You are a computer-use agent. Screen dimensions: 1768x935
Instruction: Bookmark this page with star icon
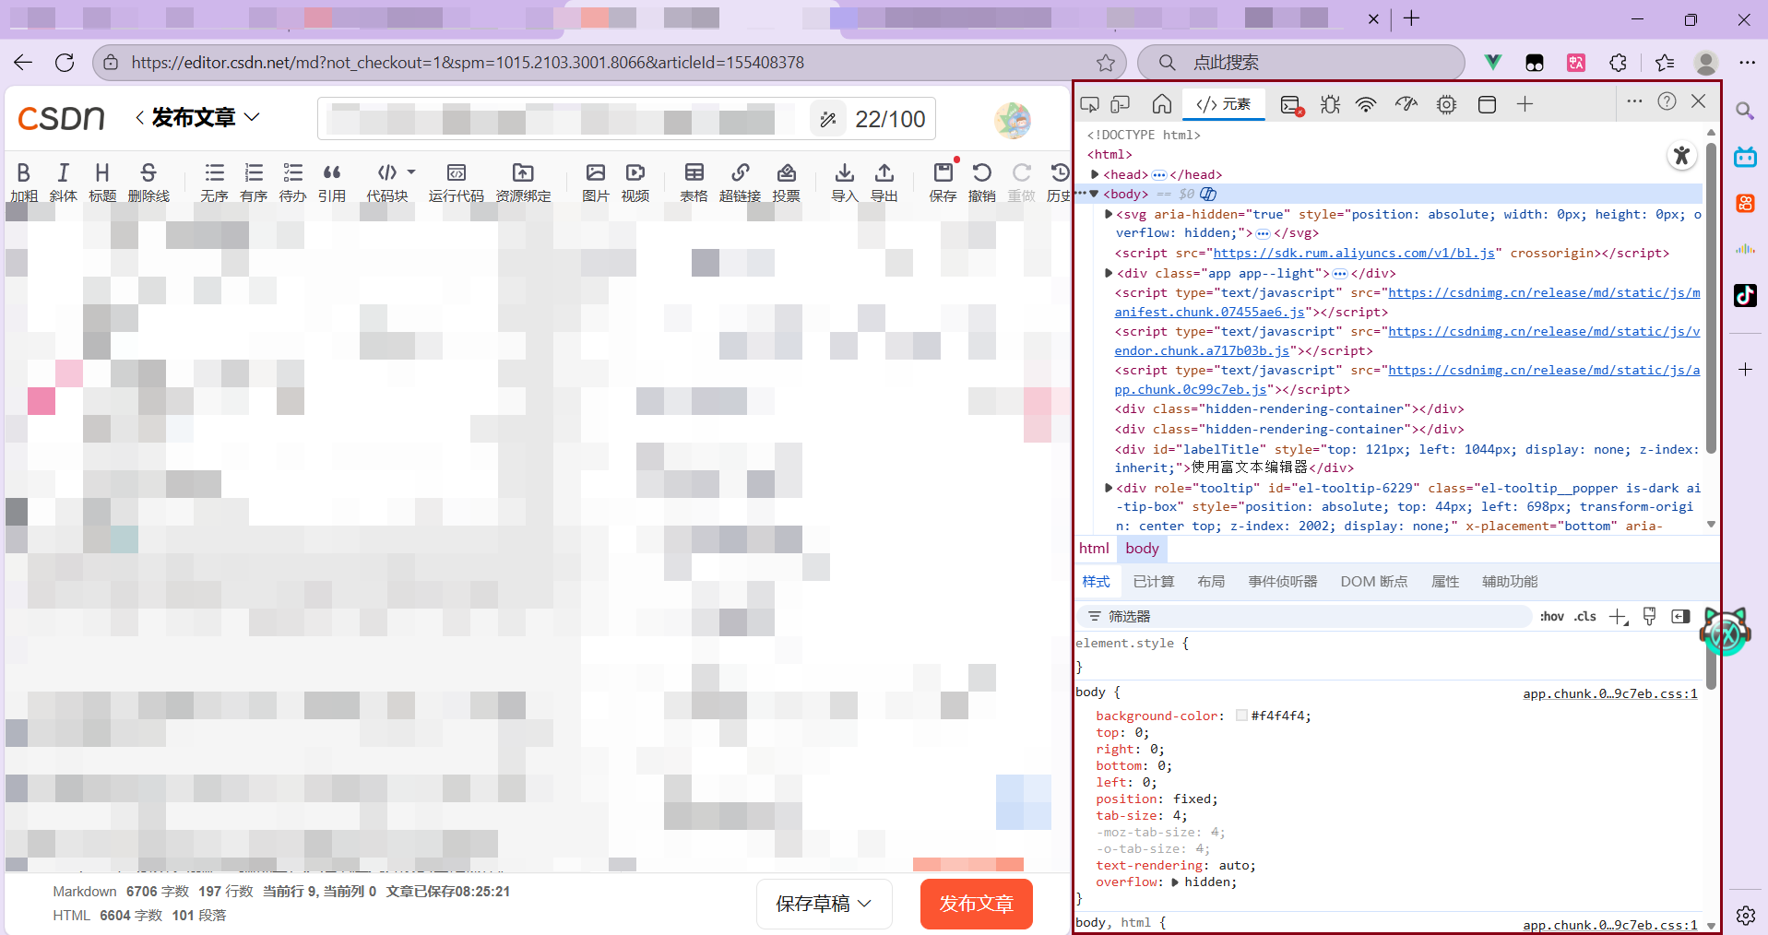(1106, 63)
